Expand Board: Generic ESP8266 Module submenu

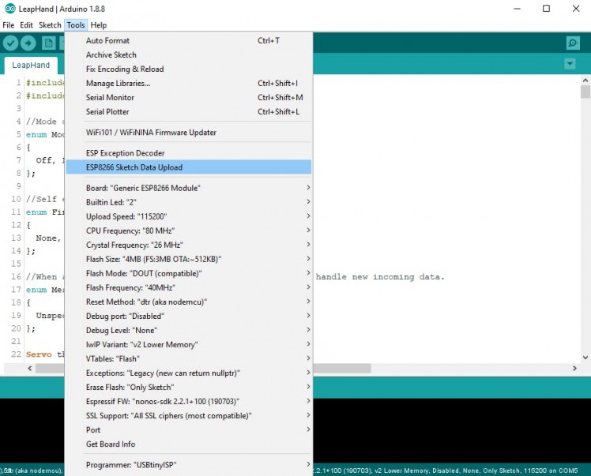point(189,188)
